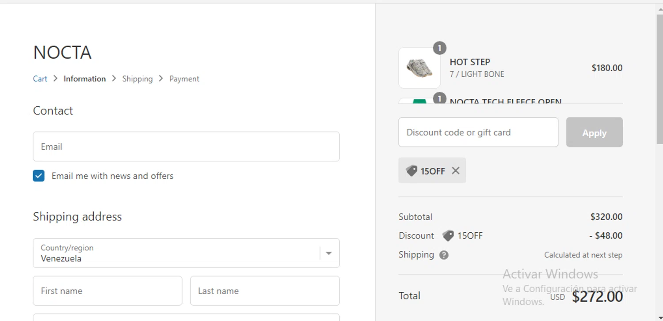The image size is (663, 321).
Task: Click the HOT STEP product name
Action: [x=470, y=62]
